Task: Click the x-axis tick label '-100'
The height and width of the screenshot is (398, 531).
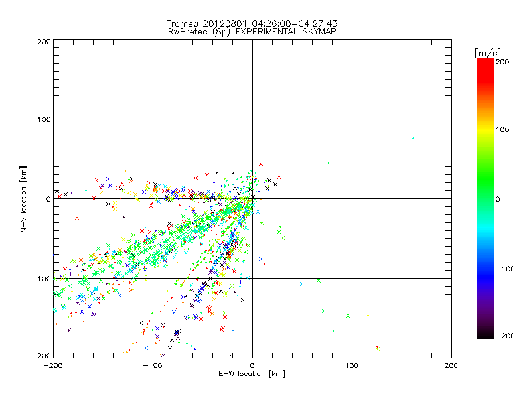Action: (153, 366)
